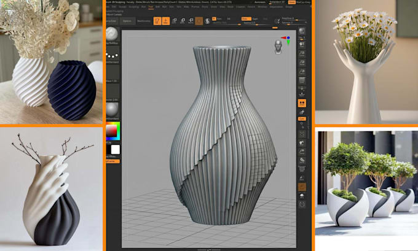
Task: Open the gray material sphere picker
Action: click(x=112, y=109)
